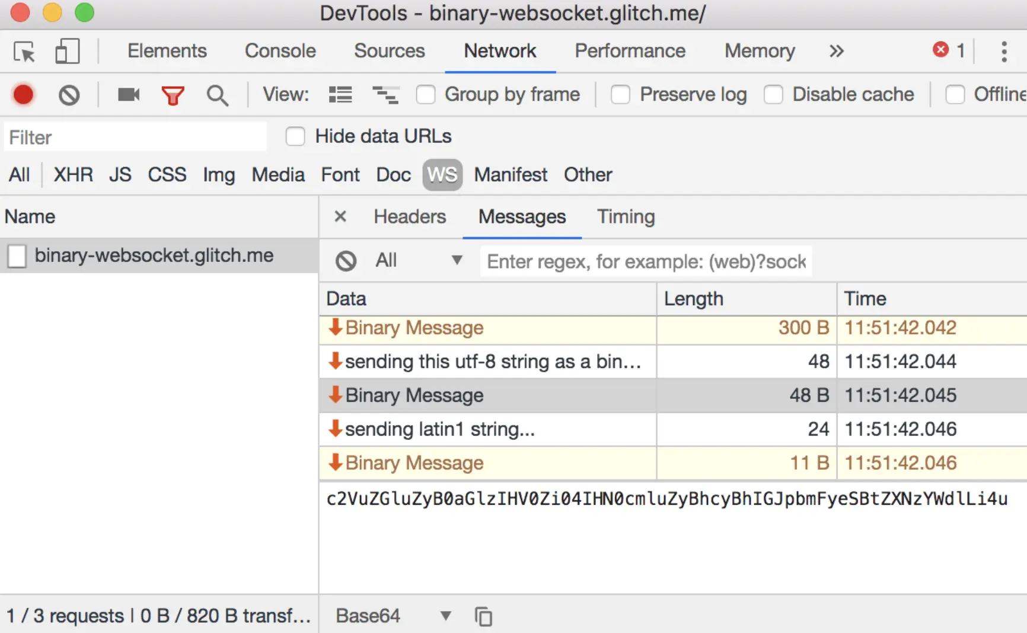Select the Network tab

[x=500, y=51]
